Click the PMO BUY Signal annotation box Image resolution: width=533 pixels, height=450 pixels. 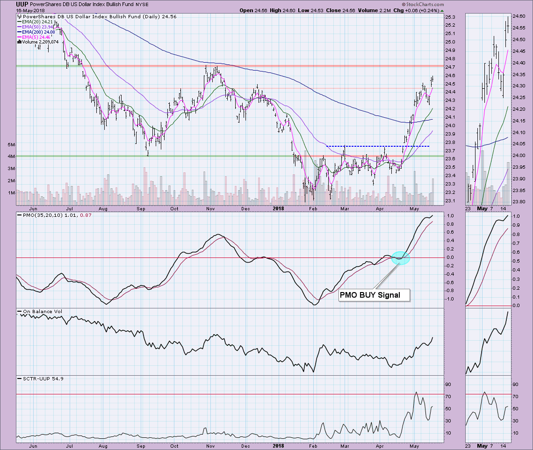374,295
